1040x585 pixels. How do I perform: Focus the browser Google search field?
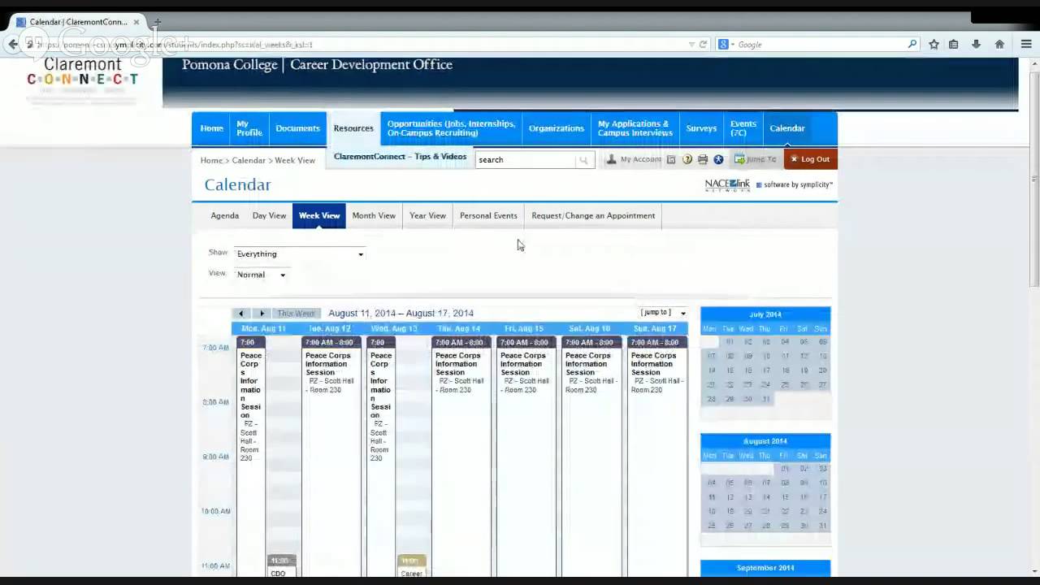[821, 45]
